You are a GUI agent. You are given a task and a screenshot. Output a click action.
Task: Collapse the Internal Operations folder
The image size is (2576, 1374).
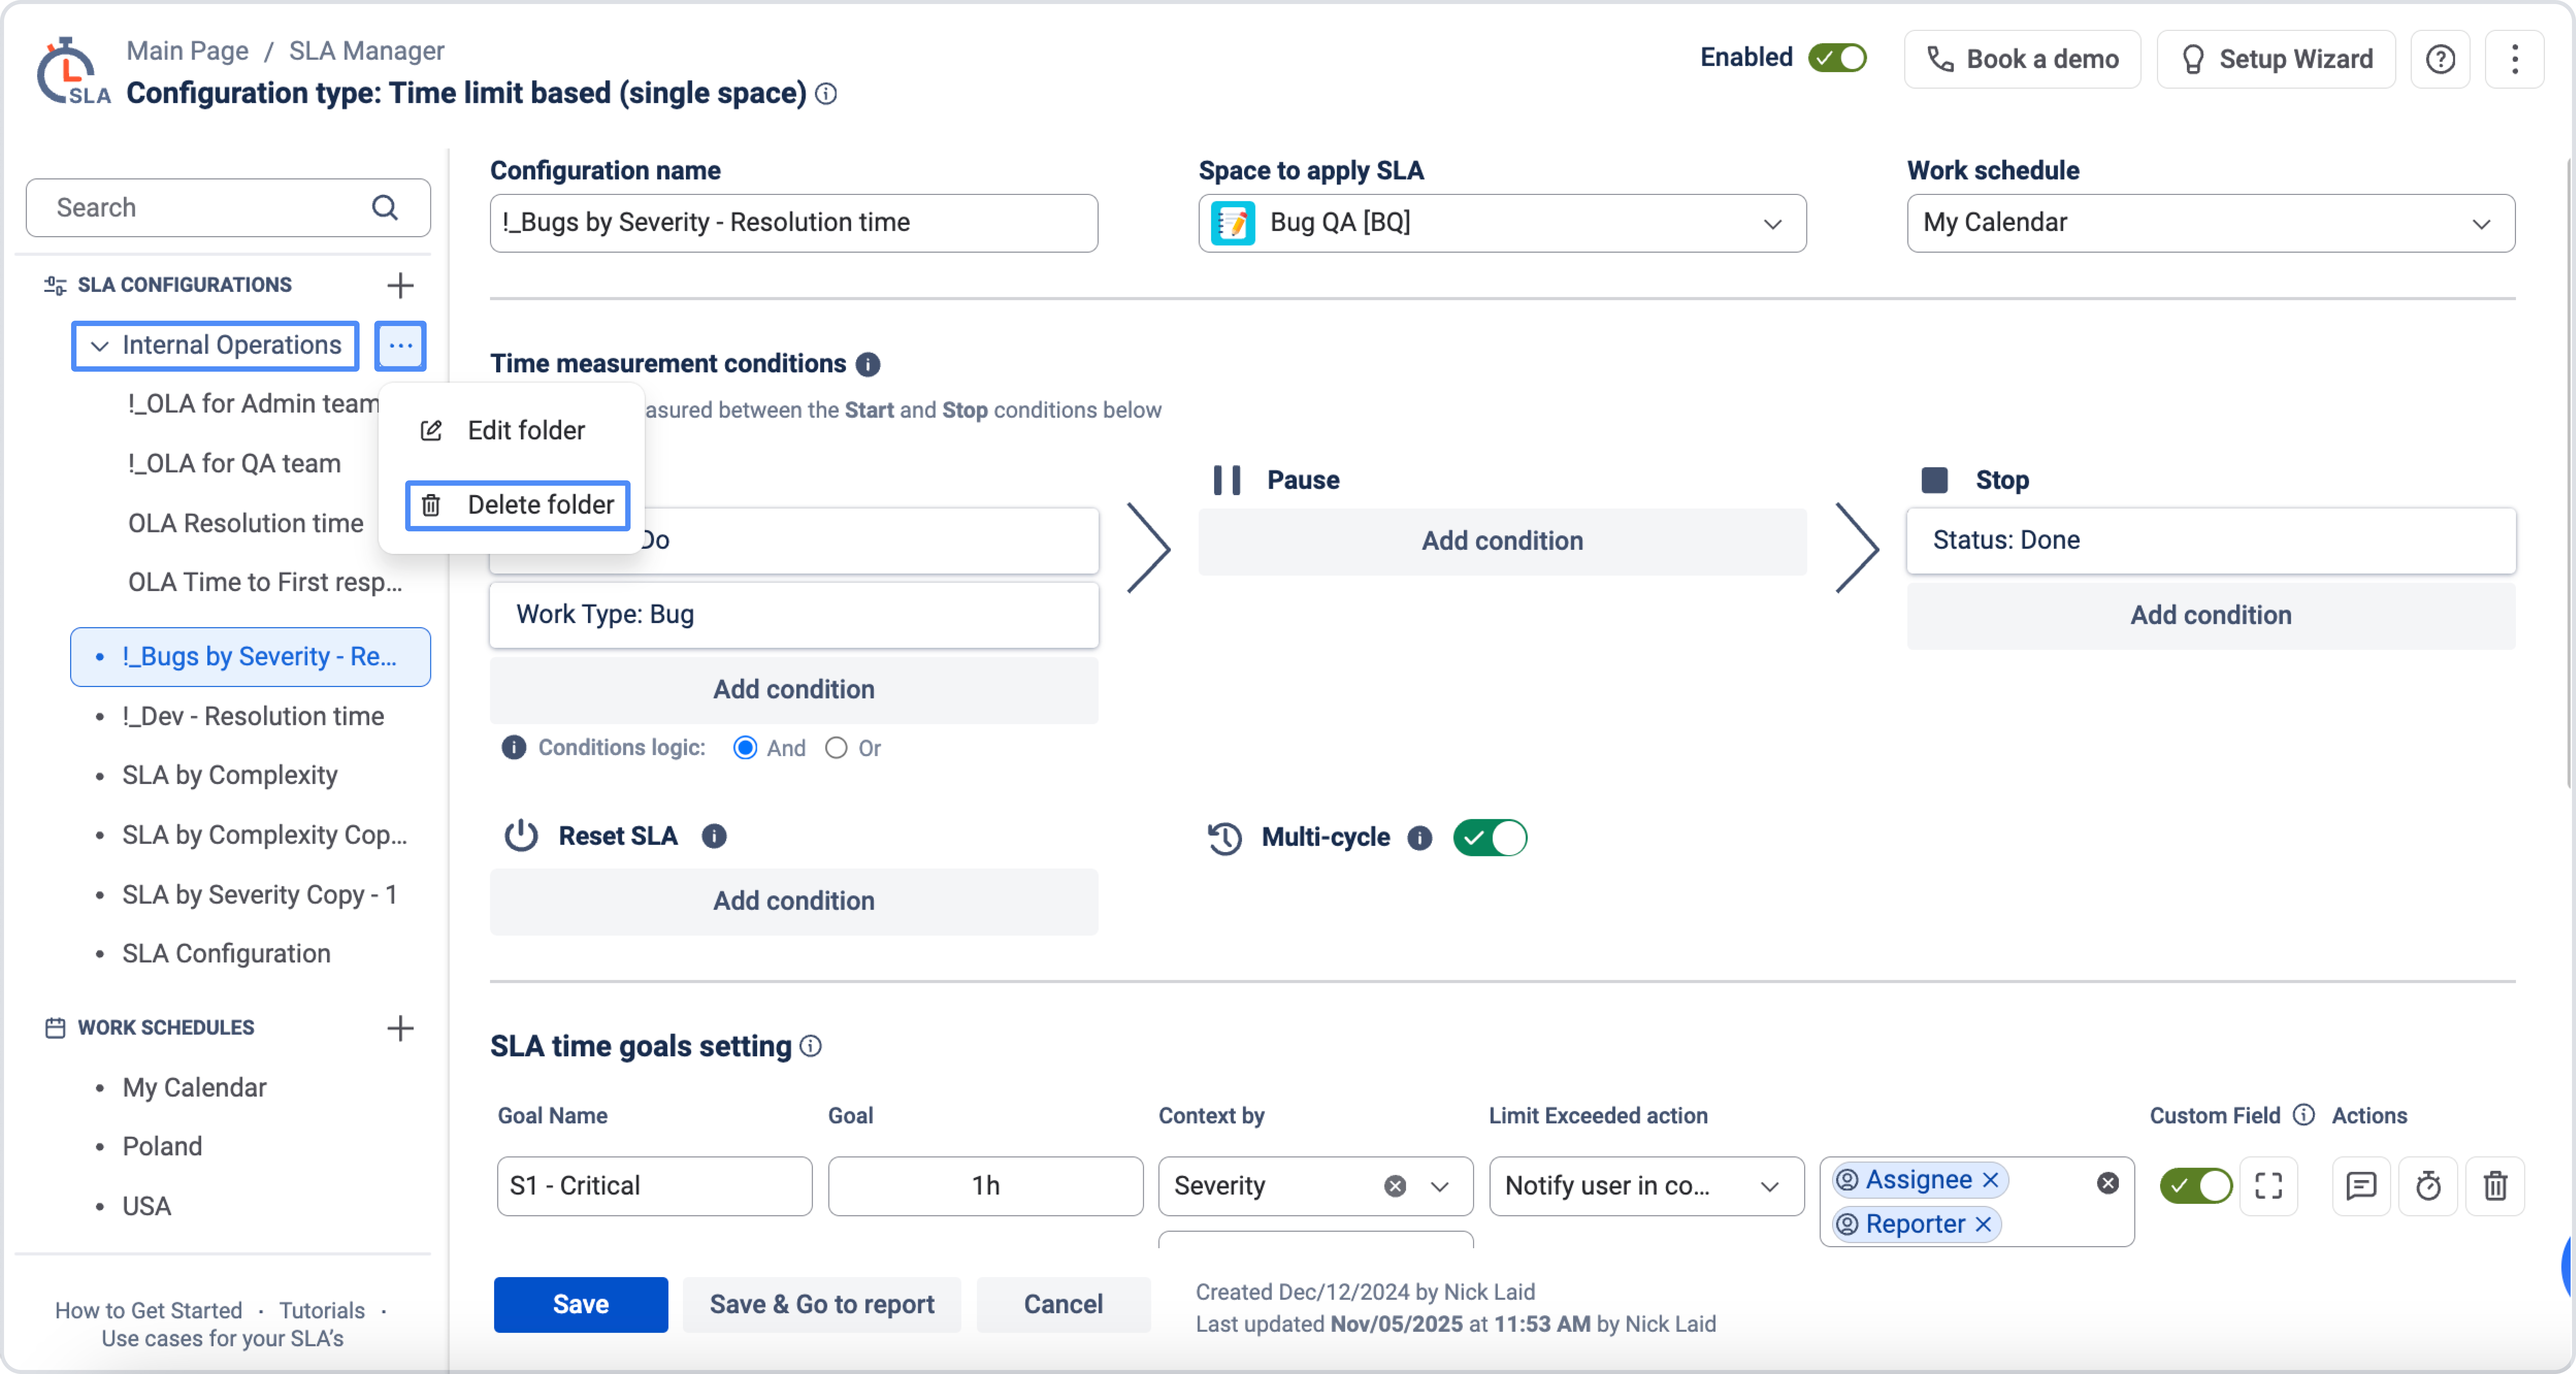(99, 346)
